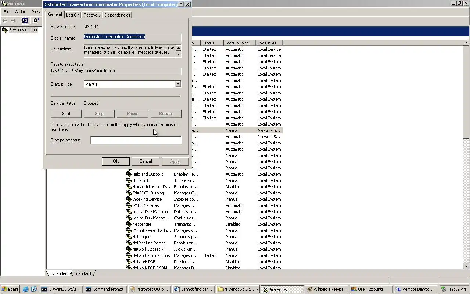The width and height of the screenshot is (470, 294).
Task: Click the Start parameters input field
Action: tap(136, 140)
